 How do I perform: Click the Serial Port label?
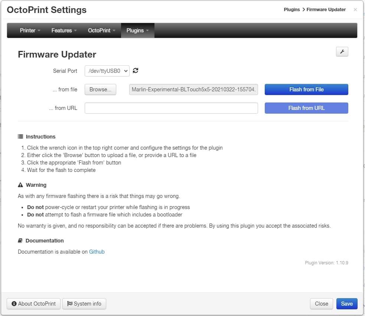point(65,71)
